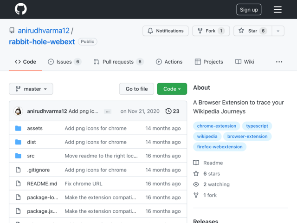Viewport: 297px width, 223px height.
Task: Click the fork icon in Fork button
Action: point(200,31)
